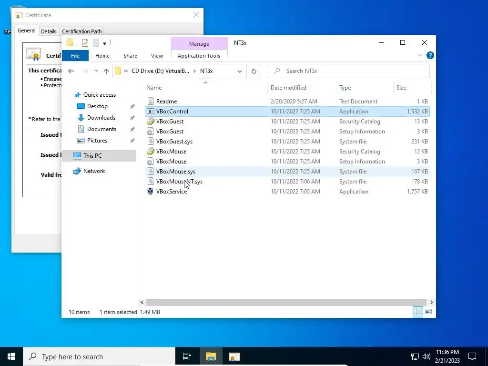Screen dimensions: 488x366
Task: Sort files by Name column header
Action: 205,88
